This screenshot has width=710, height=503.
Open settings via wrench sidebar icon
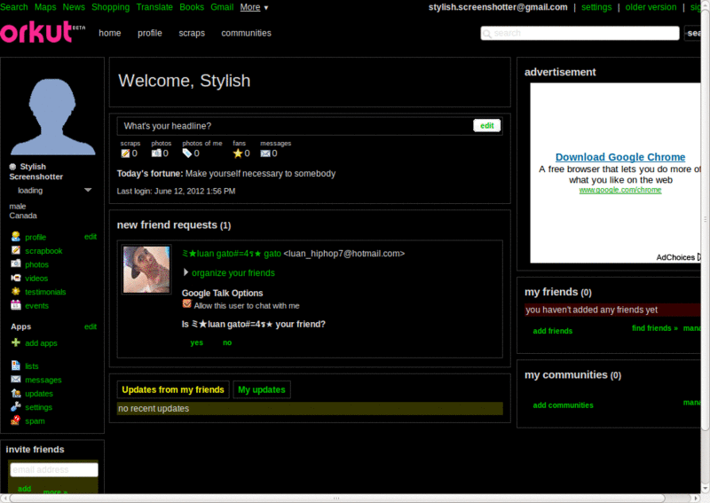[16, 406]
